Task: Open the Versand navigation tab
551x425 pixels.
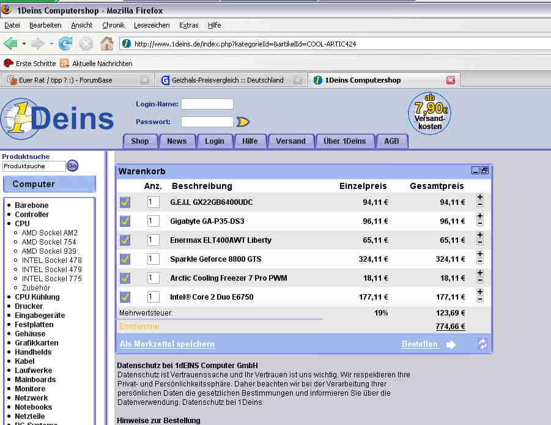Action: (x=290, y=141)
